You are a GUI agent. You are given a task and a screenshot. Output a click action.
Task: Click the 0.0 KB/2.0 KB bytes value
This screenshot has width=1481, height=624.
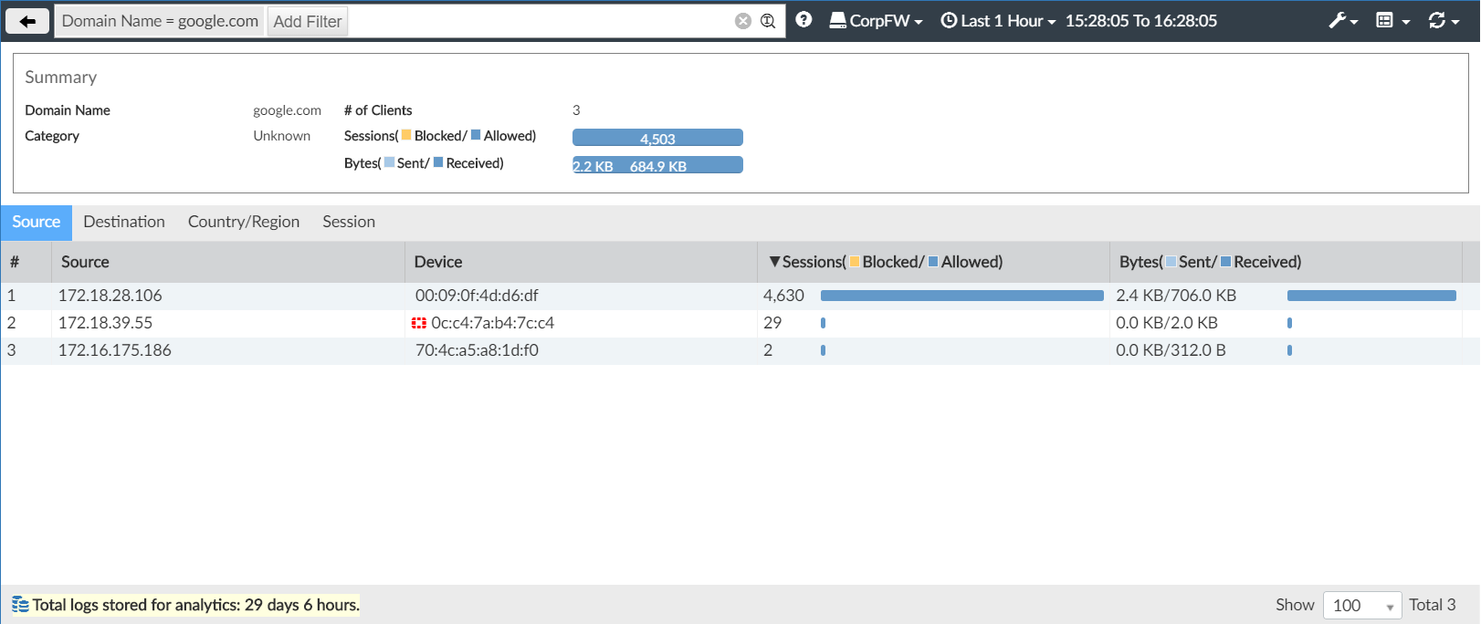(x=1167, y=323)
